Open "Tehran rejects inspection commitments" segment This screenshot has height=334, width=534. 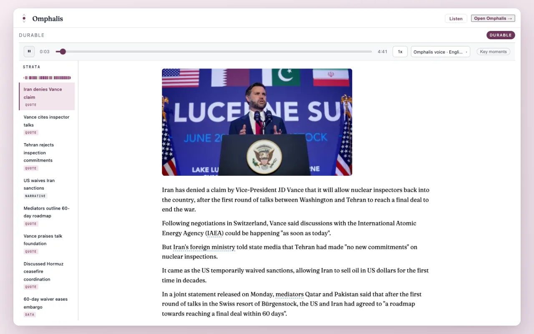tap(47, 156)
